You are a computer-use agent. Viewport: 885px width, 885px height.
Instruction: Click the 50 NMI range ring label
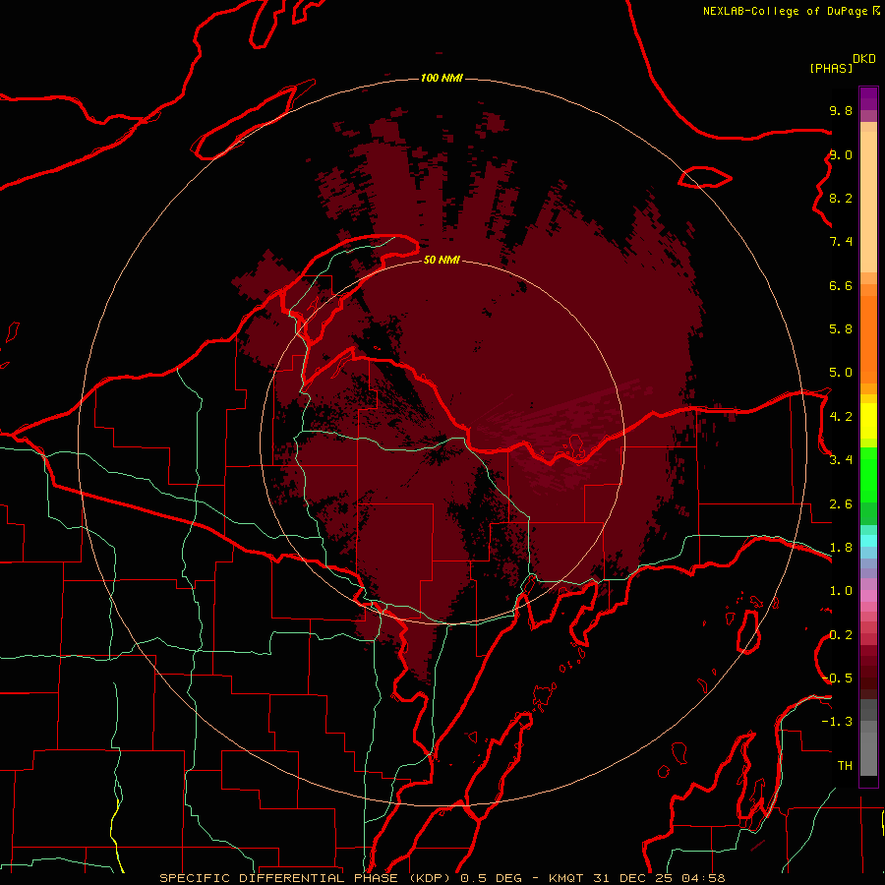(442, 260)
